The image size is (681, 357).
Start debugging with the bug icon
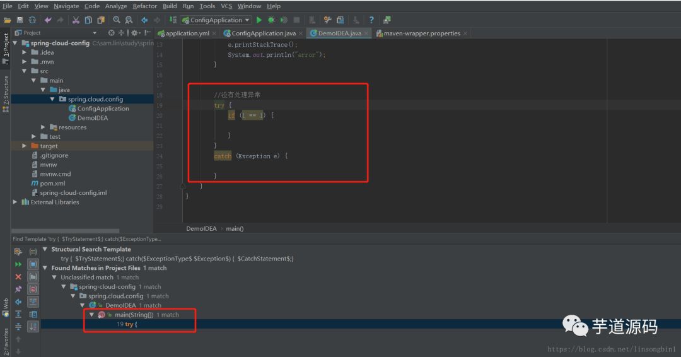click(271, 20)
